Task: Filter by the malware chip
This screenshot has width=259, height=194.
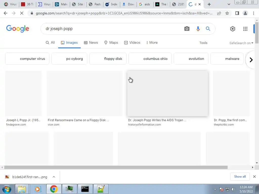Action: 227,59
